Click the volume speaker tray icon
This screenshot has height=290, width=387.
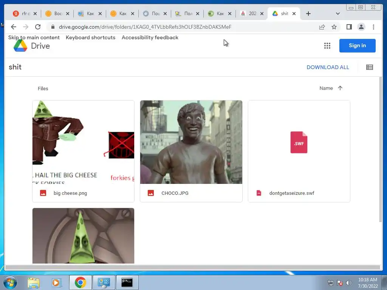[x=349, y=283]
